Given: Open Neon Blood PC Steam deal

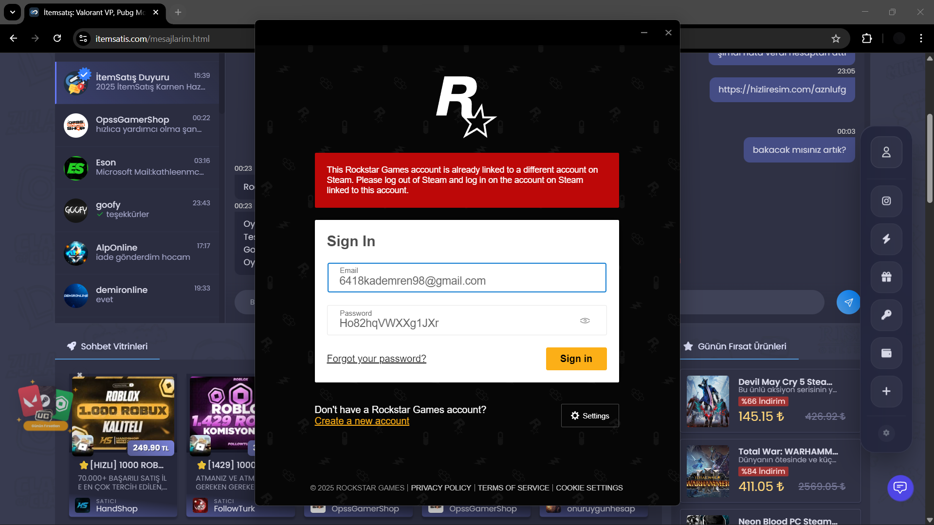Looking at the screenshot, I should pos(770,518).
